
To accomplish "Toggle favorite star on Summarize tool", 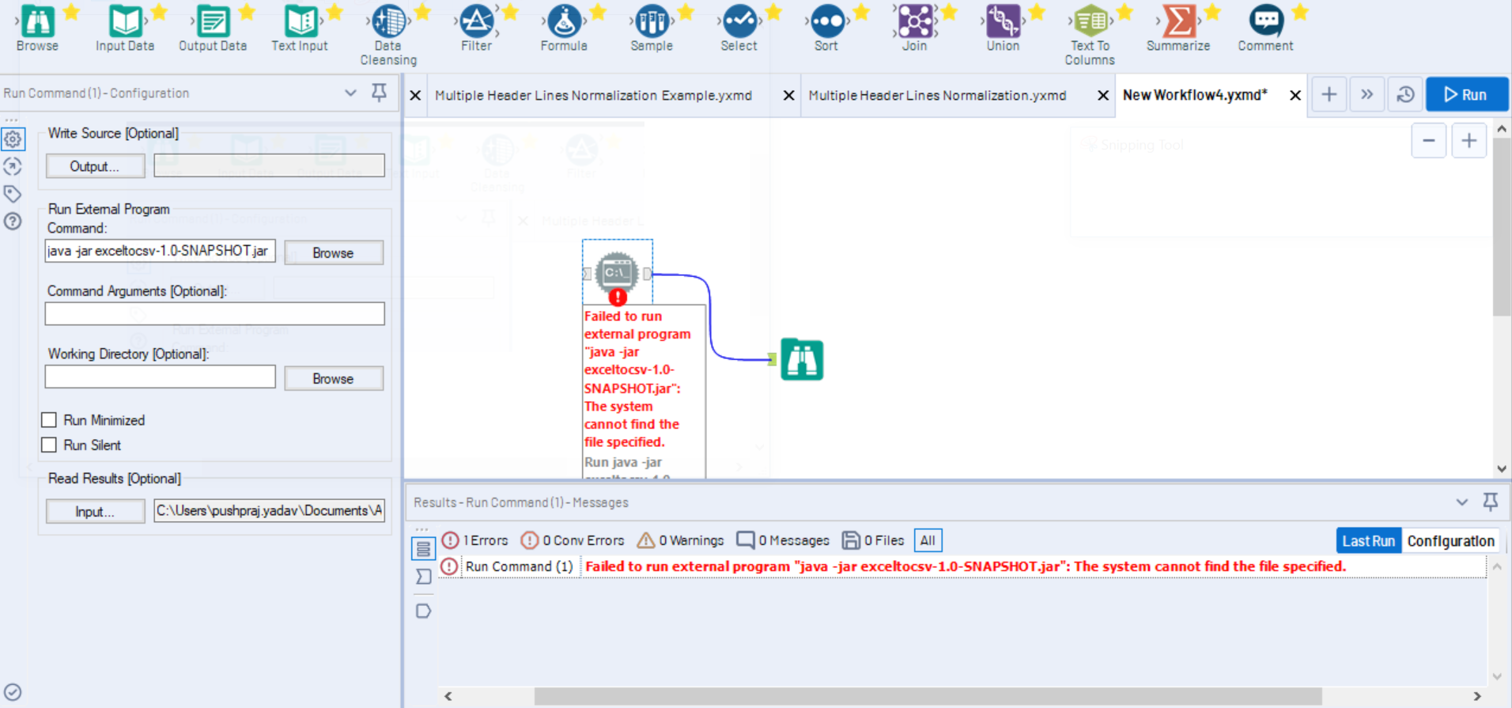I will pyautogui.click(x=1212, y=11).
